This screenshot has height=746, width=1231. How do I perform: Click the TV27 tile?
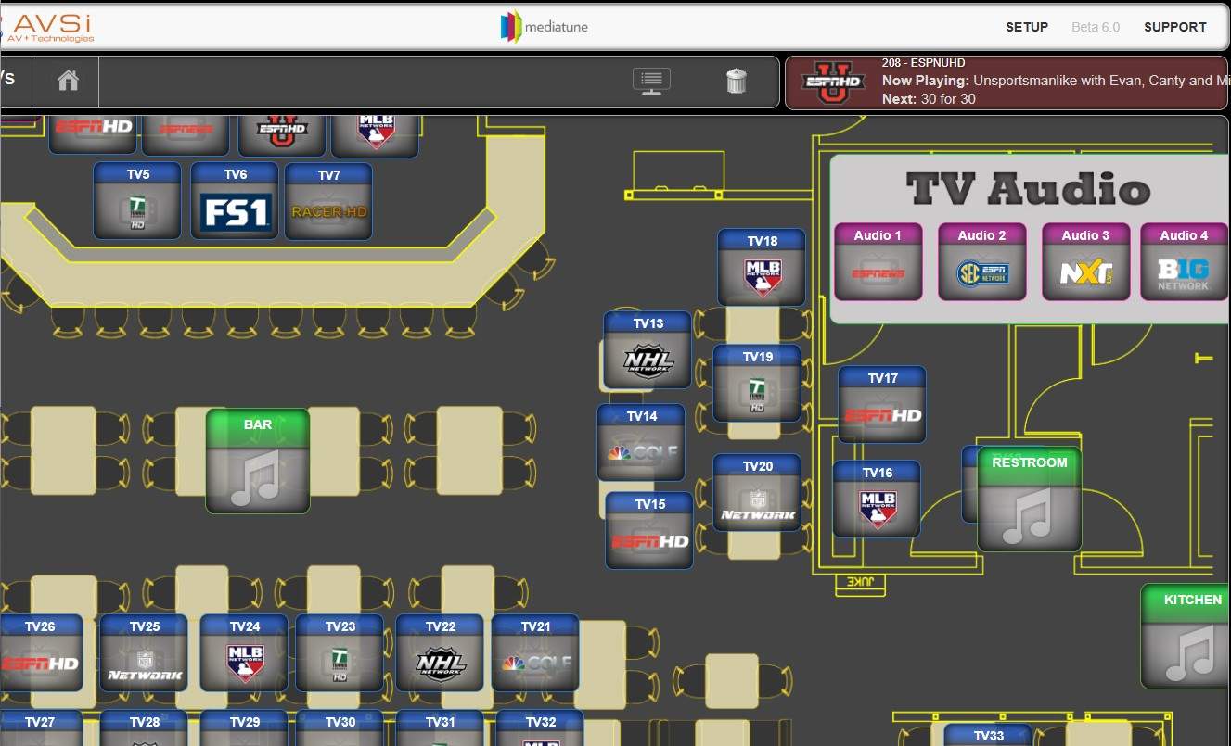[41, 728]
